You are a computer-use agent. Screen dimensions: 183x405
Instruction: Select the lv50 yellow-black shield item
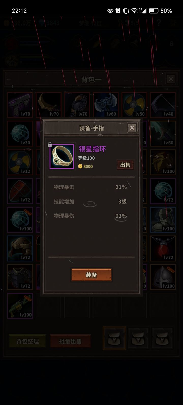point(134,105)
